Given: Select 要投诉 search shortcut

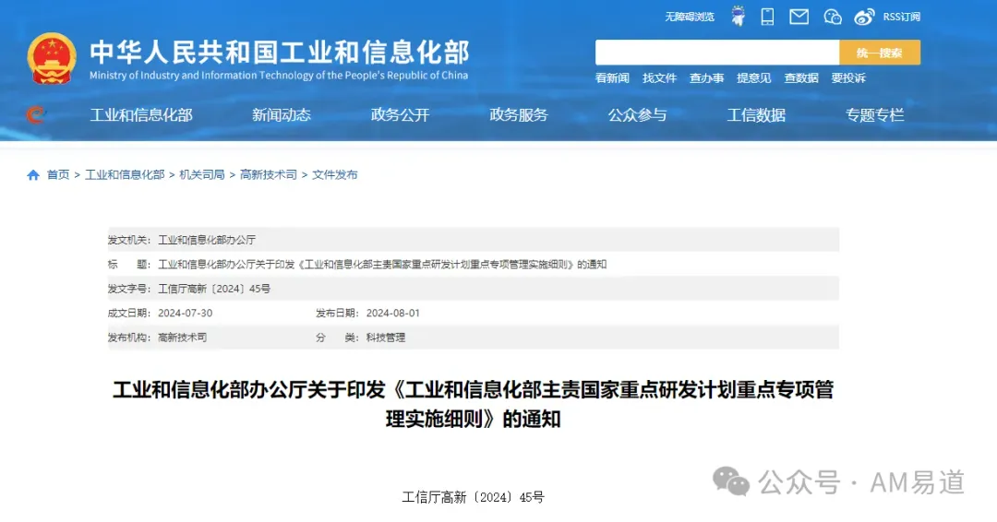Looking at the screenshot, I should tap(848, 78).
